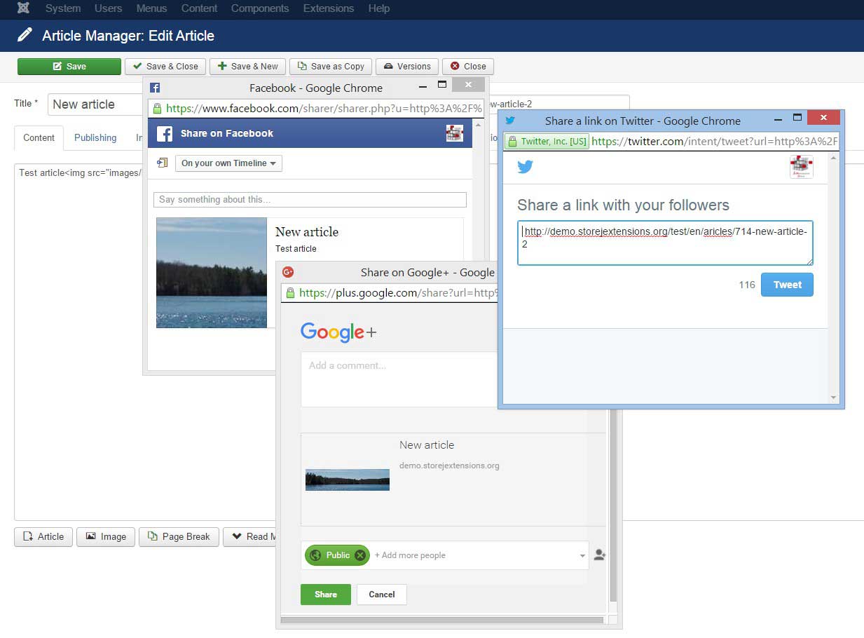
Task: Click Save & Close button
Action: (x=165, y=67)
